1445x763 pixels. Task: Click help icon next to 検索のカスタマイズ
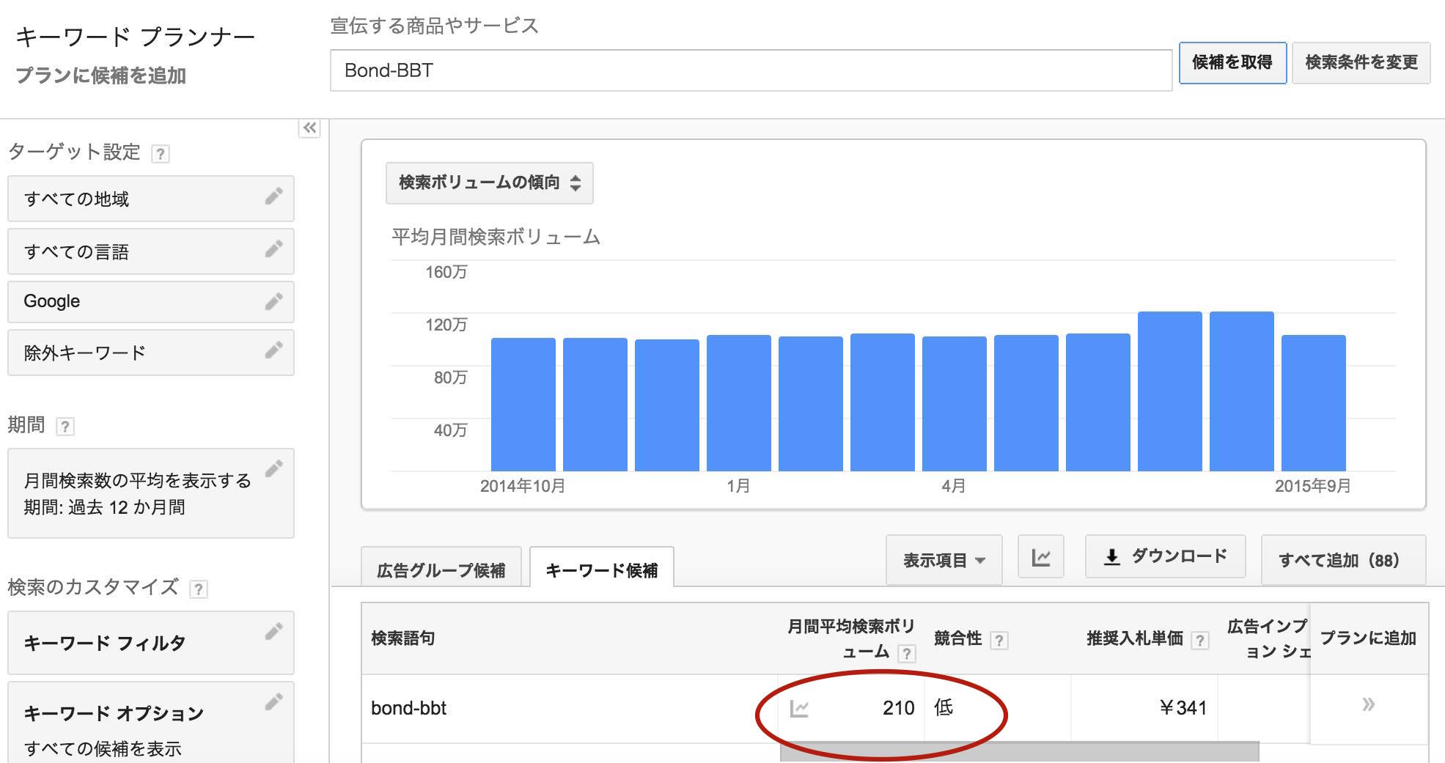tap(198, 589)
